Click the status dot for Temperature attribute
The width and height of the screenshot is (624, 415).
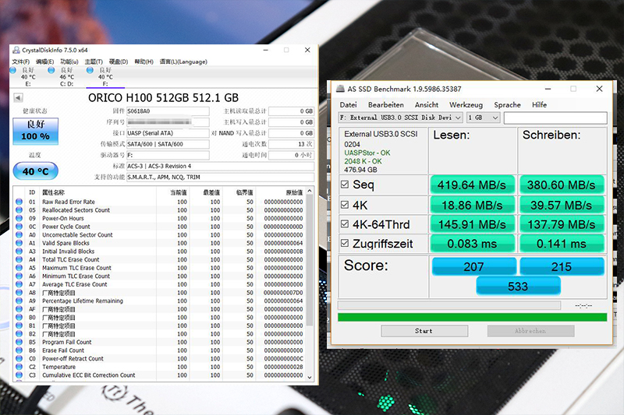(x=19, y=367)
